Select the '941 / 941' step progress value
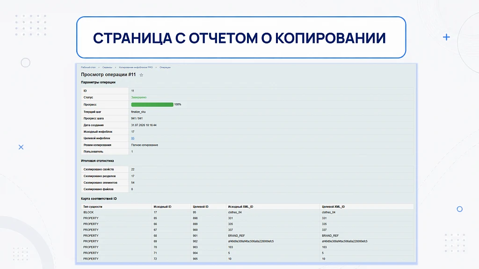This screenshot has width=479, height=269. pyautogui.click(x=137, y=118)
